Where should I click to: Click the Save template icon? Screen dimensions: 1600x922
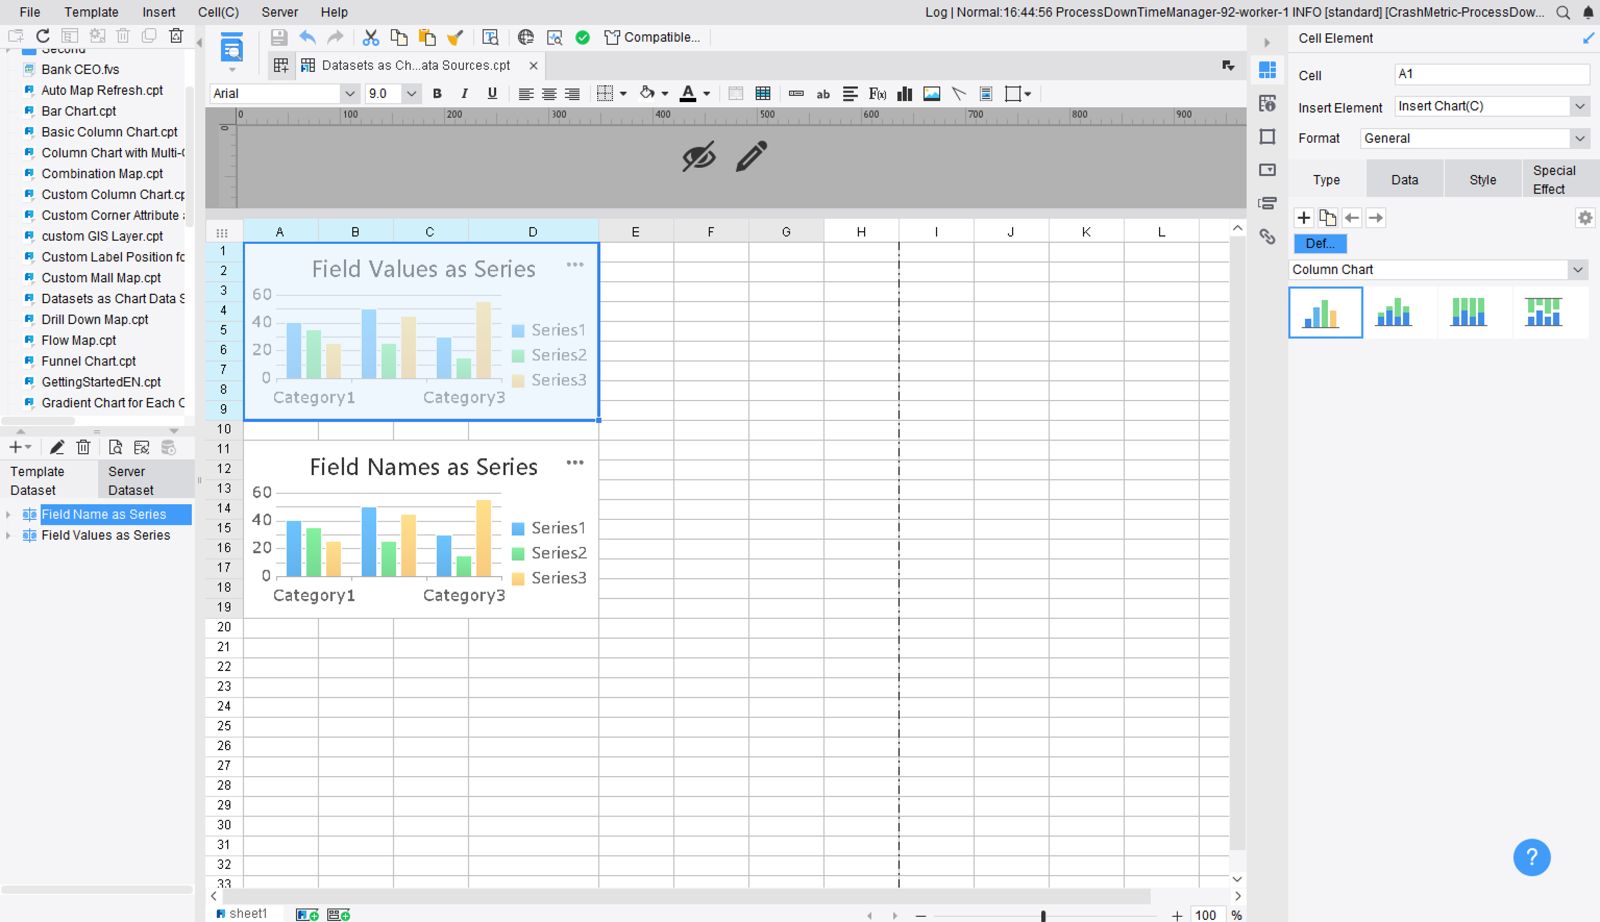[x=279, y=38]
